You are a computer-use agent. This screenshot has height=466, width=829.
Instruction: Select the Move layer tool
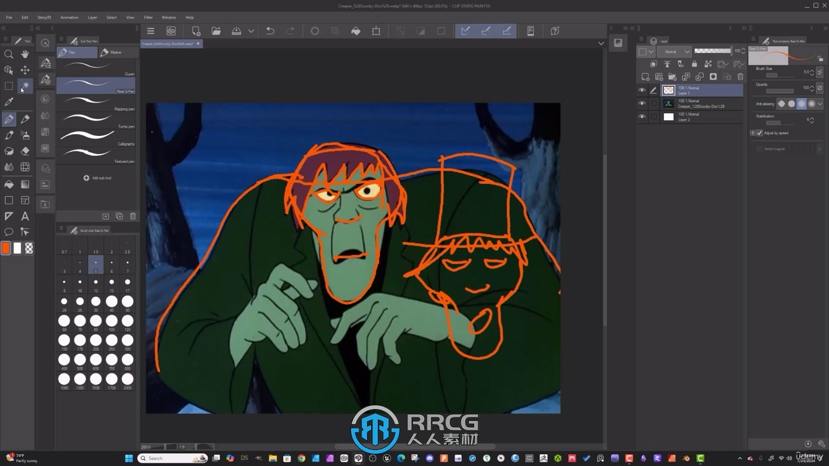(x=25, y=70)
